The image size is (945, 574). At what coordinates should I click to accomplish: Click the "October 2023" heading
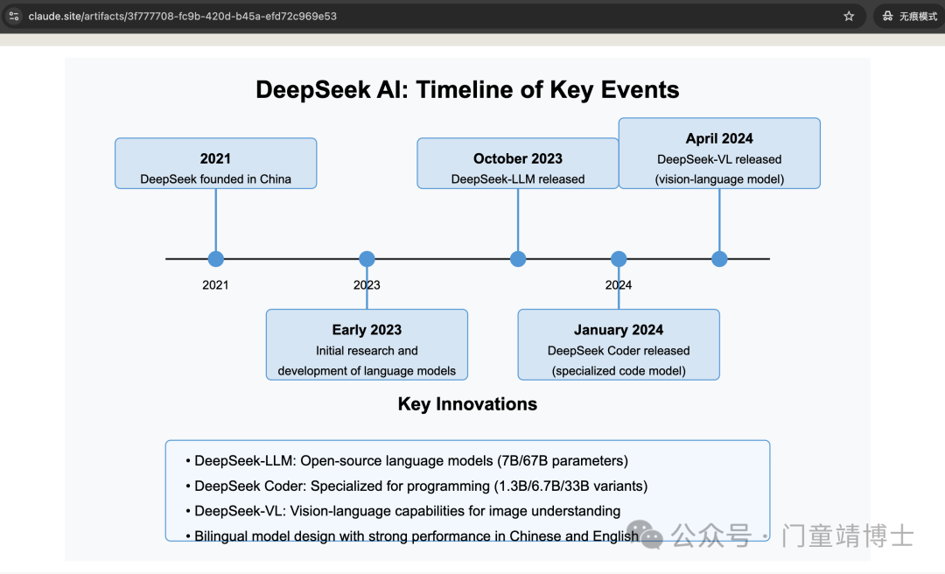518,158
